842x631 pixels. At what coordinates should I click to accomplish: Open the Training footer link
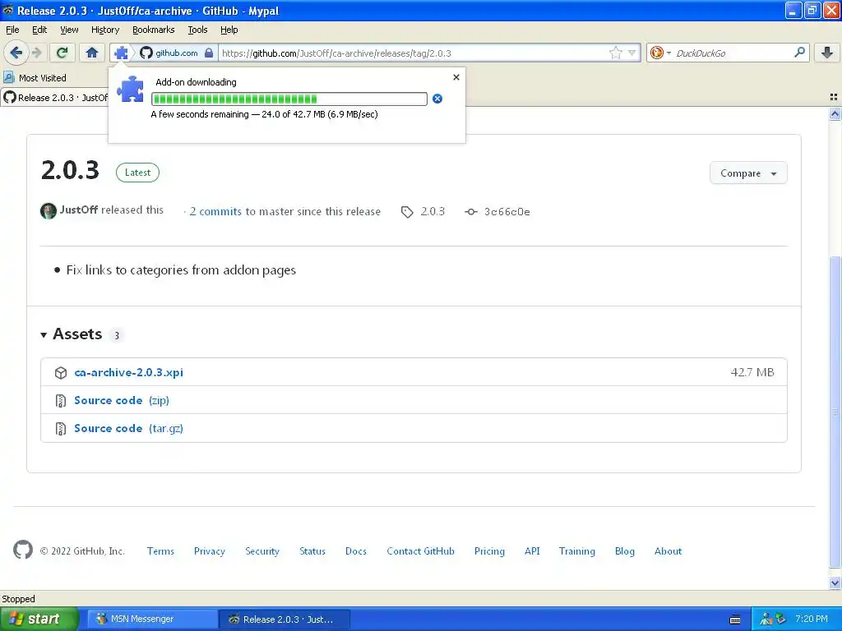576,551
